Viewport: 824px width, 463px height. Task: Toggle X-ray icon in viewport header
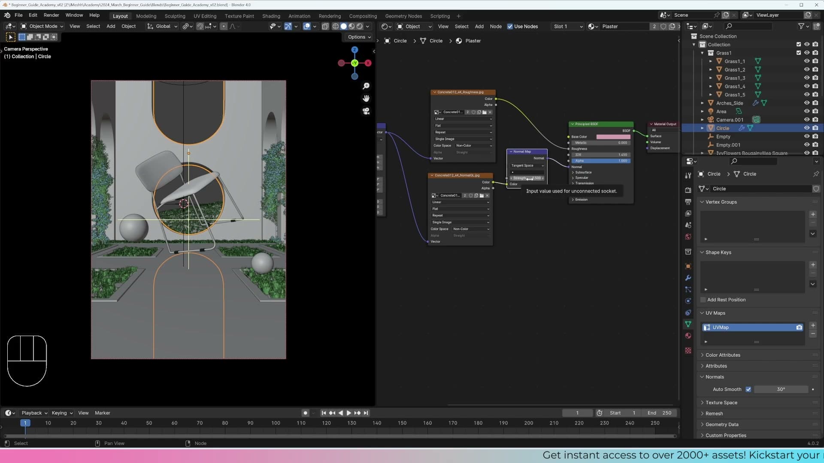point(325,27)
